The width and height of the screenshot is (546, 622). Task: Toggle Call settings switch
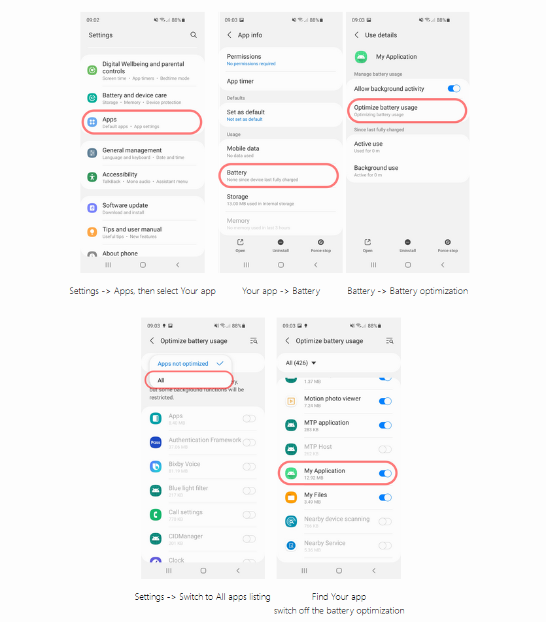coord(249,515)
